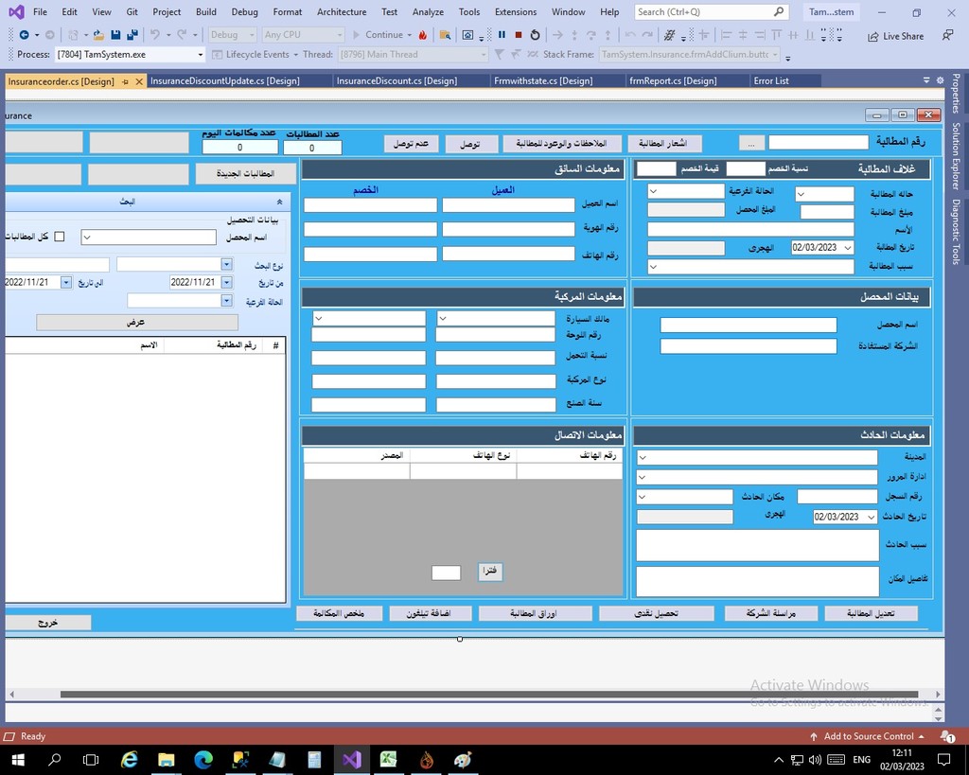
Task: Click the Open File folder icon
Action: click(98, 35)
